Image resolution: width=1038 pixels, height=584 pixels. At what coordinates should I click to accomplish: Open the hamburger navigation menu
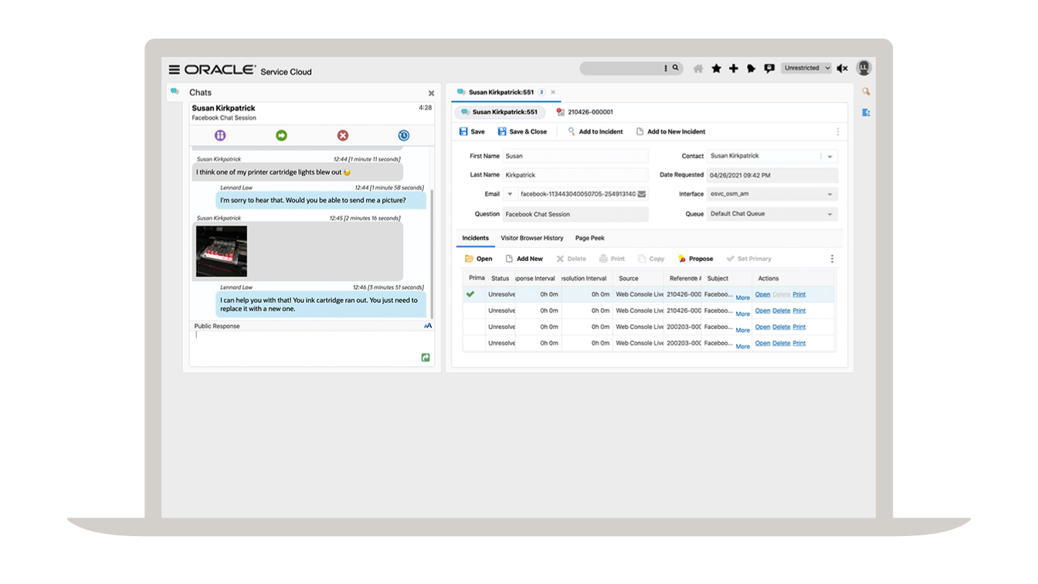(x=174, y=70)
